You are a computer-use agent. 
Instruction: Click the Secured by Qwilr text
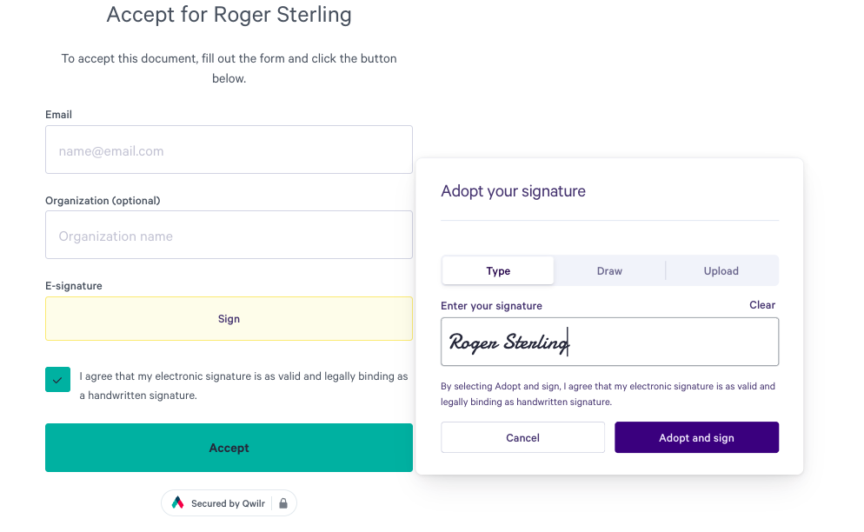228,503
